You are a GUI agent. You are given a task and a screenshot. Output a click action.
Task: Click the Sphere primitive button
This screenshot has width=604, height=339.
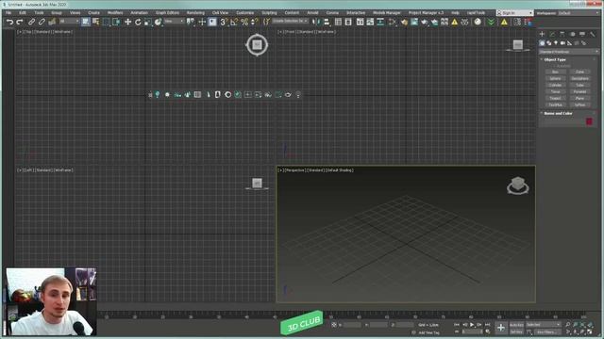point(555,78)
